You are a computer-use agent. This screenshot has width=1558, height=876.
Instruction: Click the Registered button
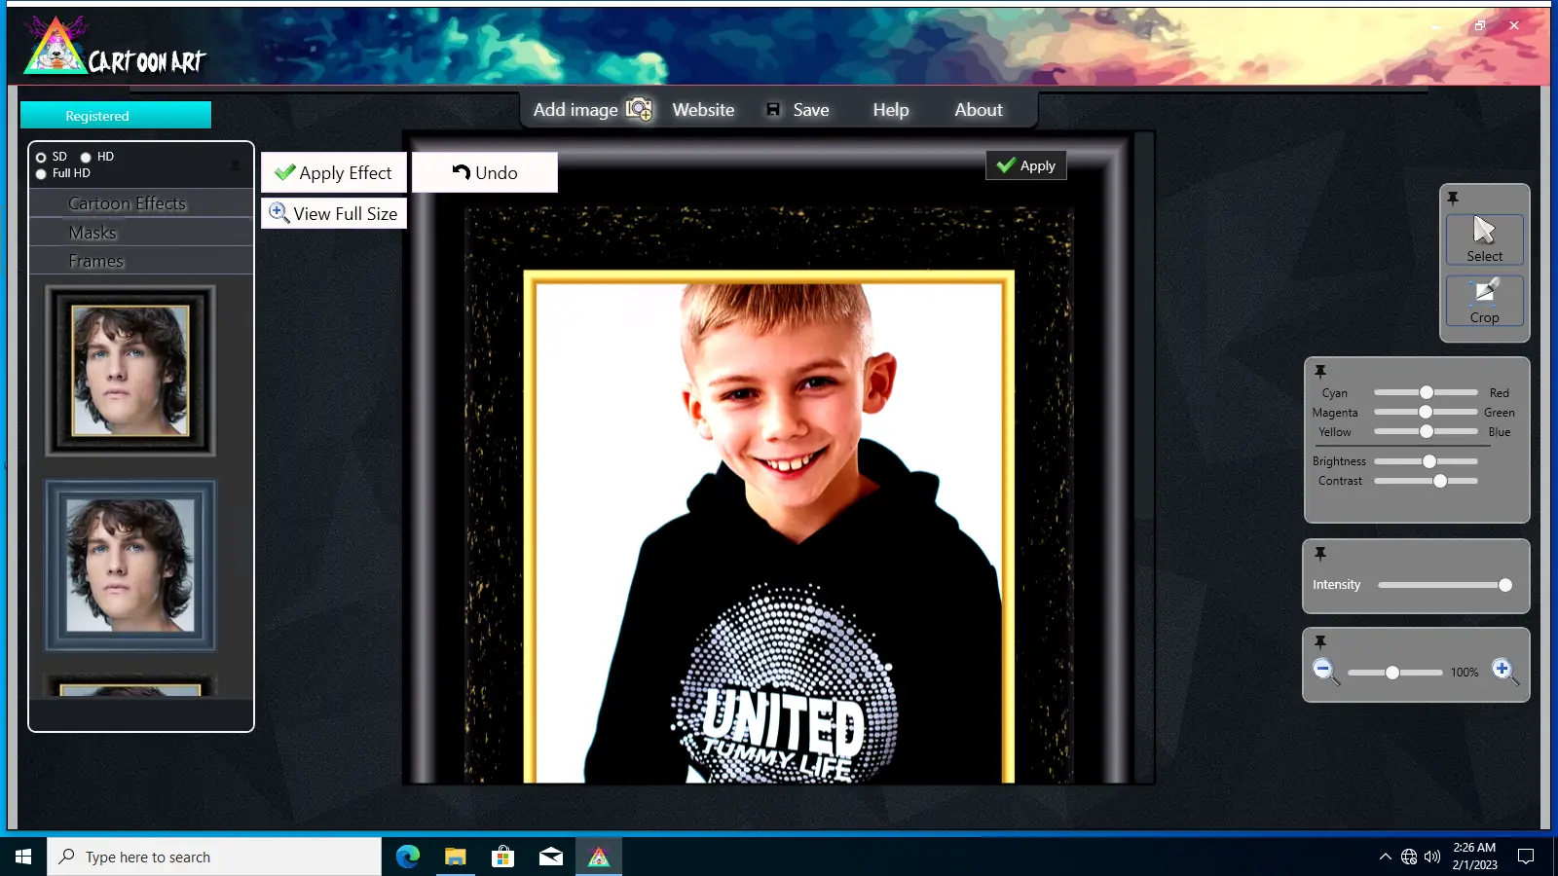point(116,115)
